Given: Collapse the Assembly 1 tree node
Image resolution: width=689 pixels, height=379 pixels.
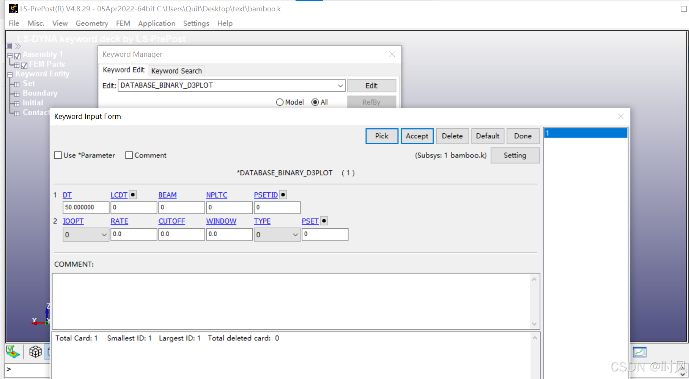Looking at the screenshot, I should [x=10, y=56].
